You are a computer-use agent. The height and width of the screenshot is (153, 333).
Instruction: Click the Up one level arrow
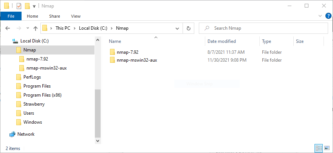[36, 28]
